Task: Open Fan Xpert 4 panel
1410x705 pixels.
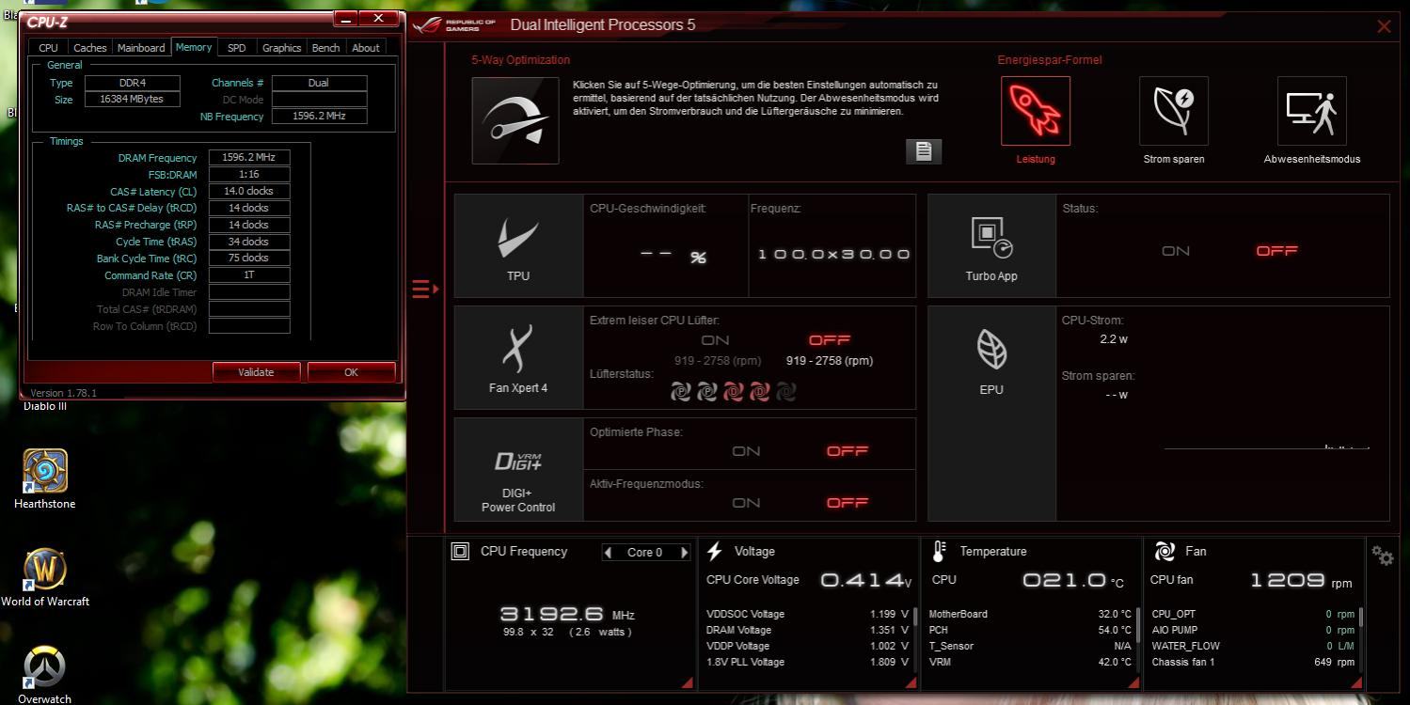Action: [518, 357]
